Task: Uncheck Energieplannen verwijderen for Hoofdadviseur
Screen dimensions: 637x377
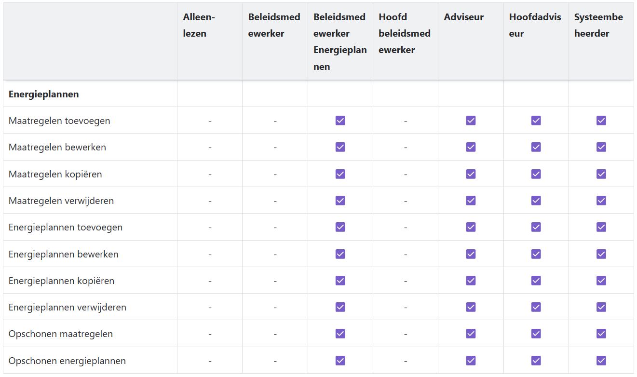Action: [x=536, y=307]
